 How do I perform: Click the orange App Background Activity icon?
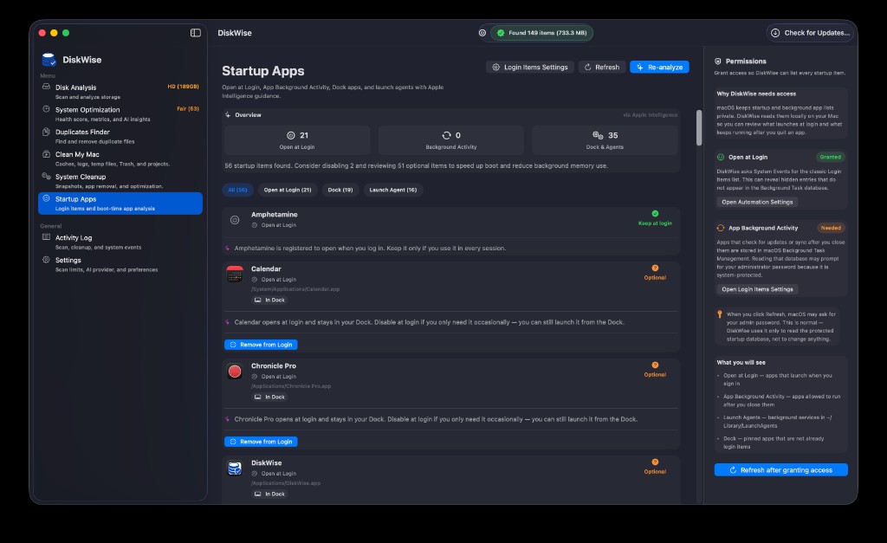point(721,228)
